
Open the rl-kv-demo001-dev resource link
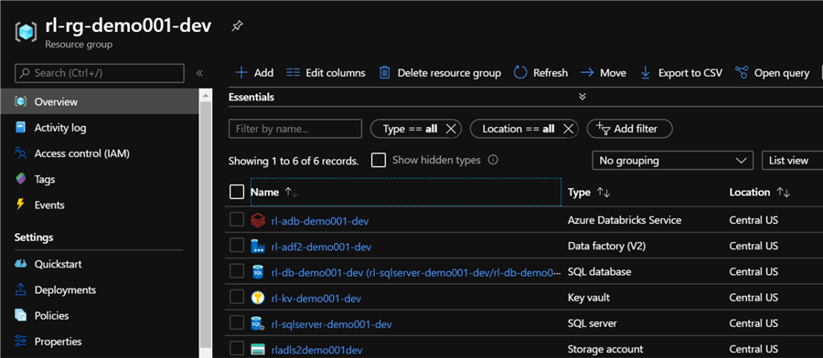pyautogui.click(x=316, y=299)
